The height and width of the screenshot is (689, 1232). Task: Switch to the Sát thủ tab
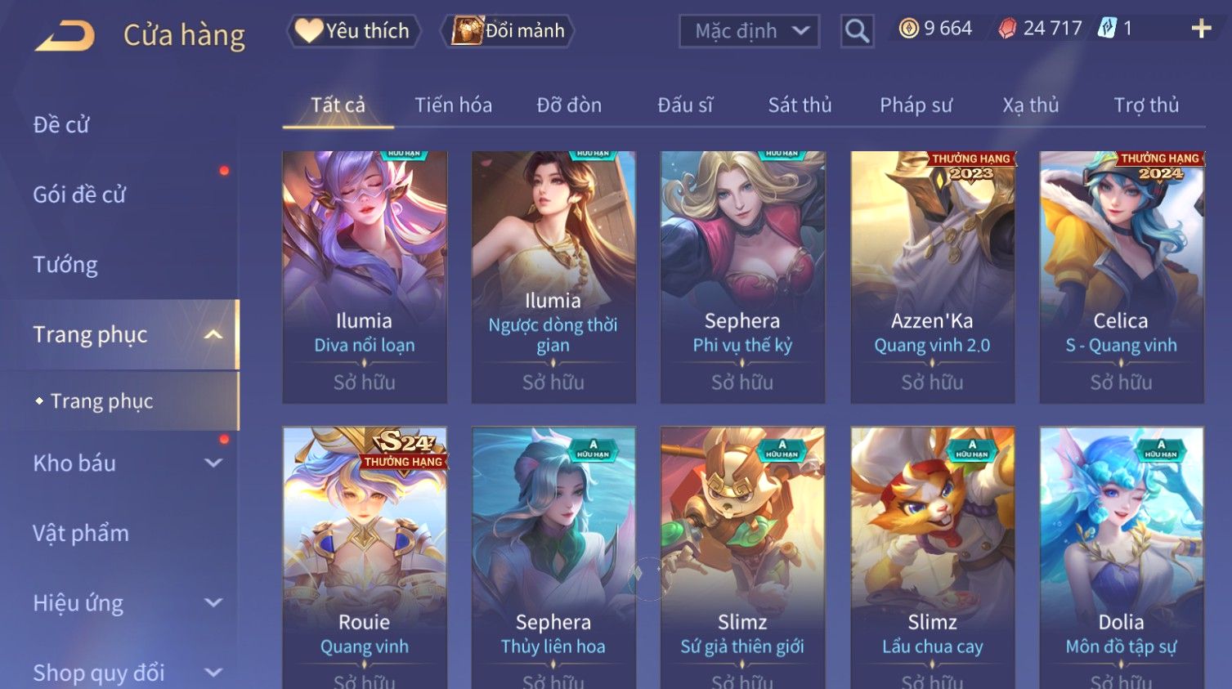point(800,105)
